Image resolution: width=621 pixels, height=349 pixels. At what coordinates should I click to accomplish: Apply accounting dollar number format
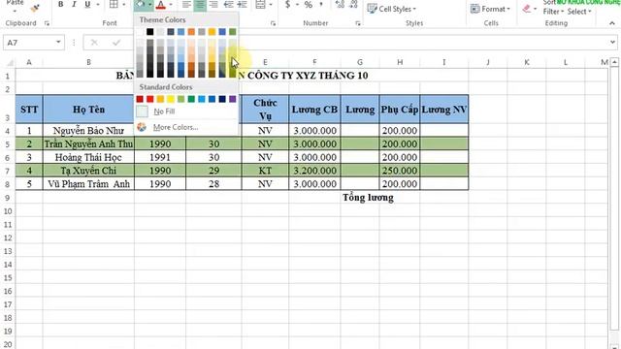pyautogui.click(x=287, y=4)
